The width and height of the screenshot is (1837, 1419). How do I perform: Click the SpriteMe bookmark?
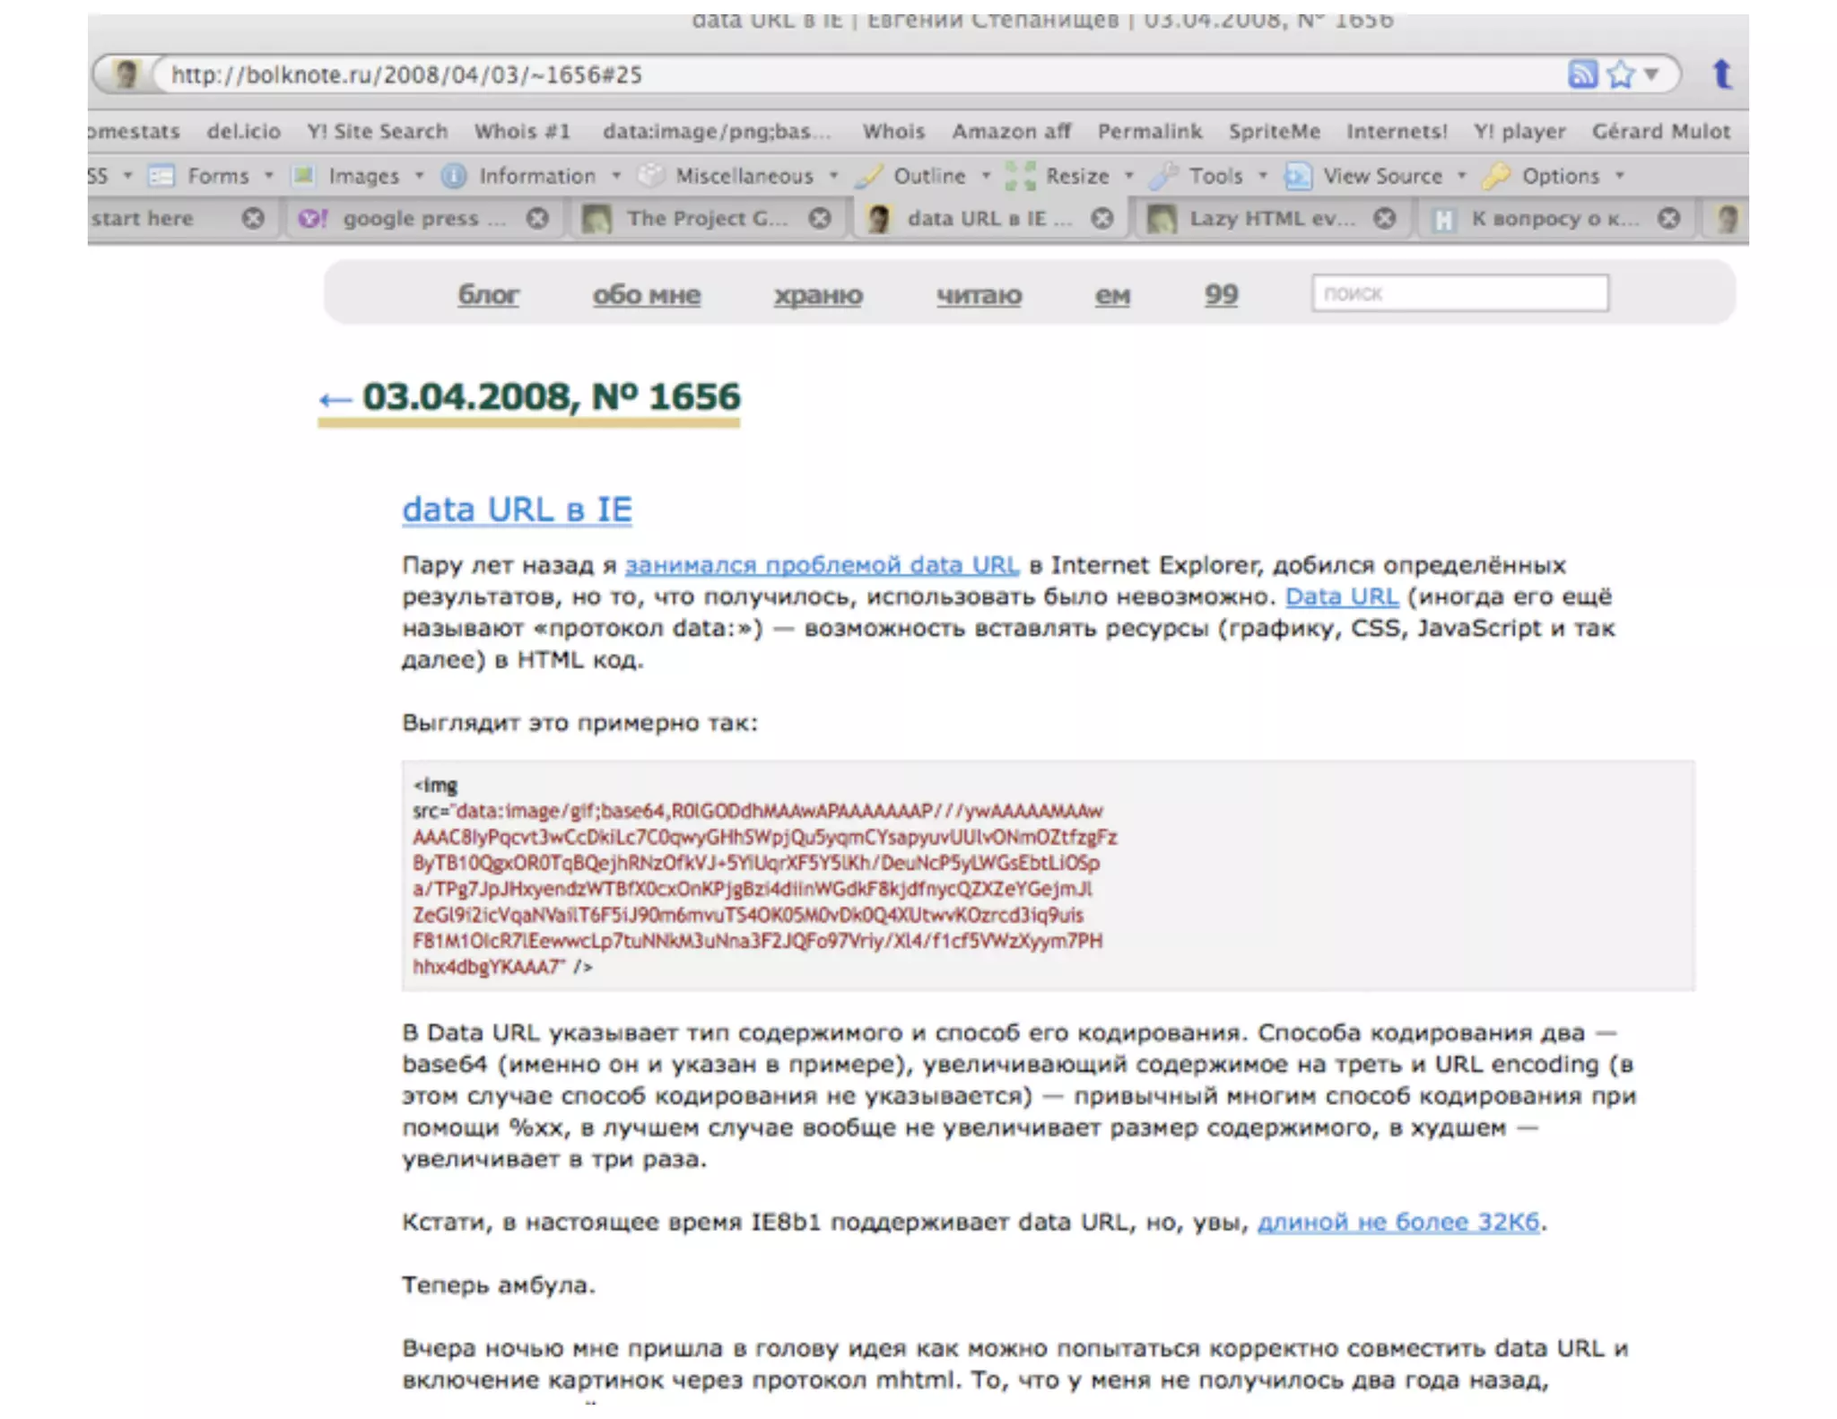(x=1274, y=131)
